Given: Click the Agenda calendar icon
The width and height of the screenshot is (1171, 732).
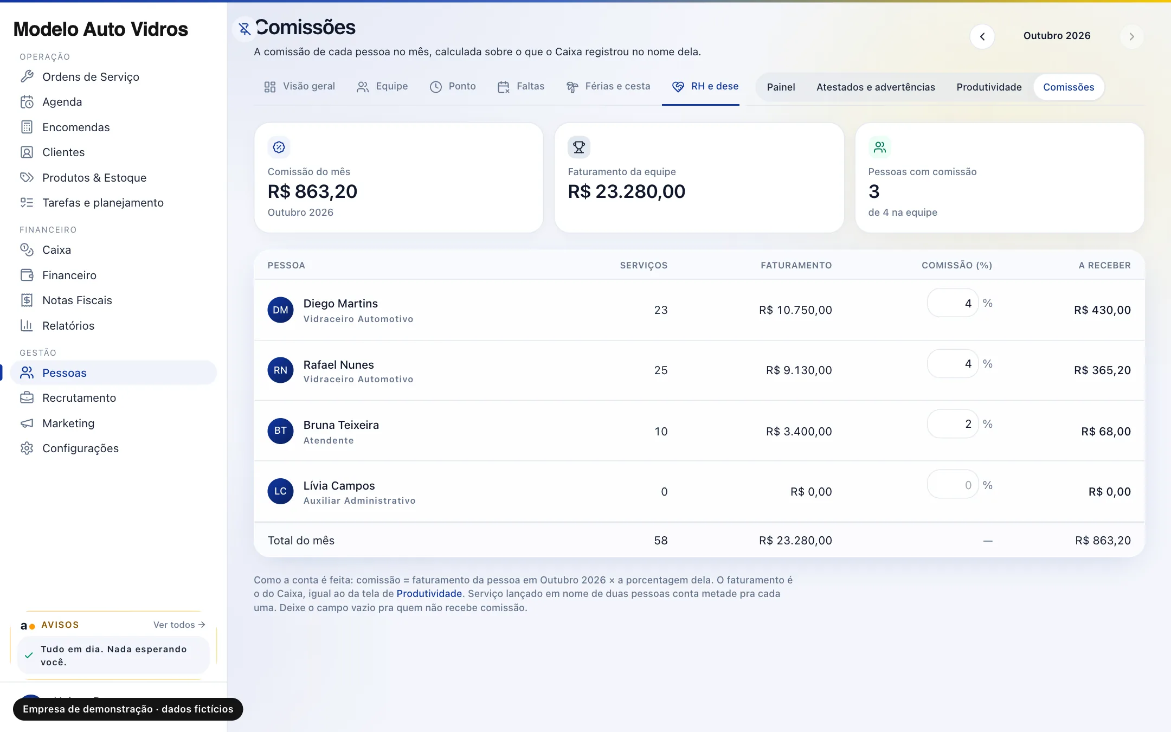Looking at the screenshot, I should pyautogui.click(x=27, y=102).
